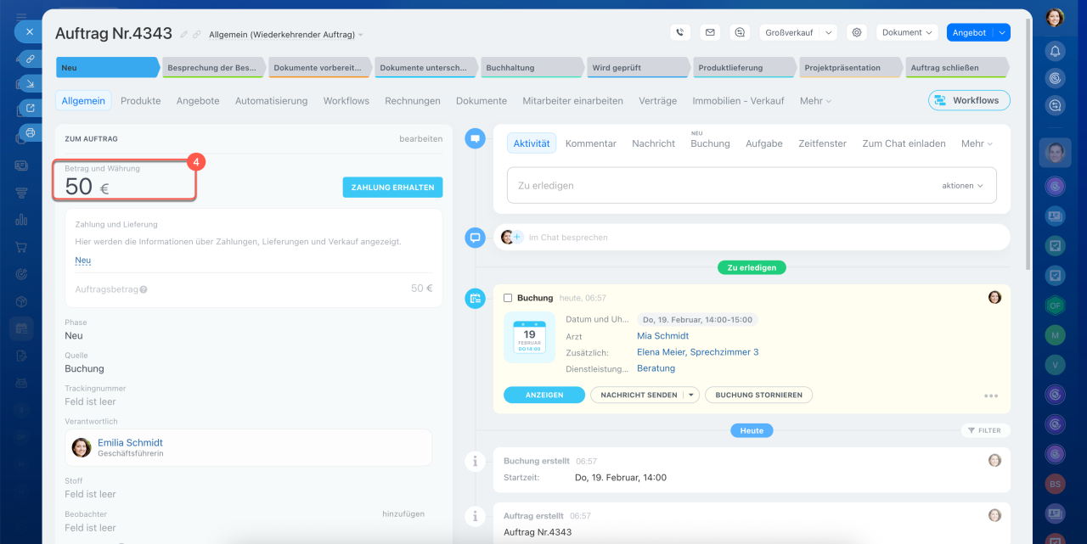The image size is (1087, 544).
Task: Click the pencil edit icon beside order title
Action: coord(184,35)
